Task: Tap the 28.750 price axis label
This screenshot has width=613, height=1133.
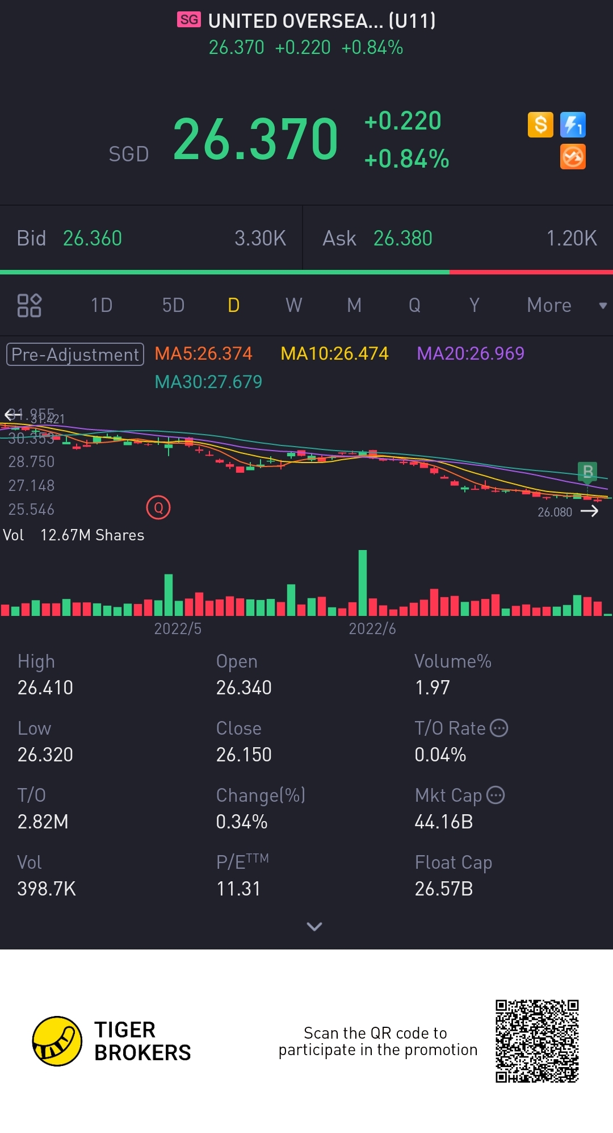Action: pos(31,461)
